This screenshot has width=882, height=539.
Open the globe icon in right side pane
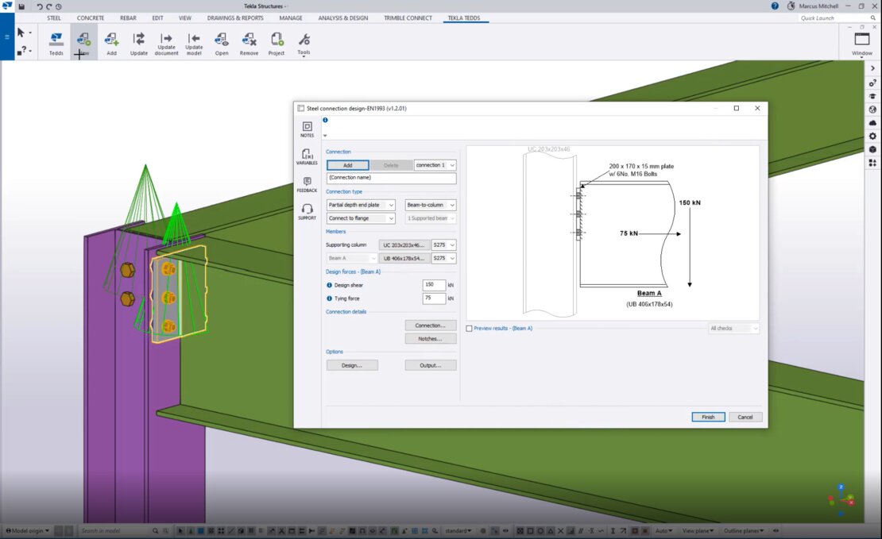(x=872, y=110)
